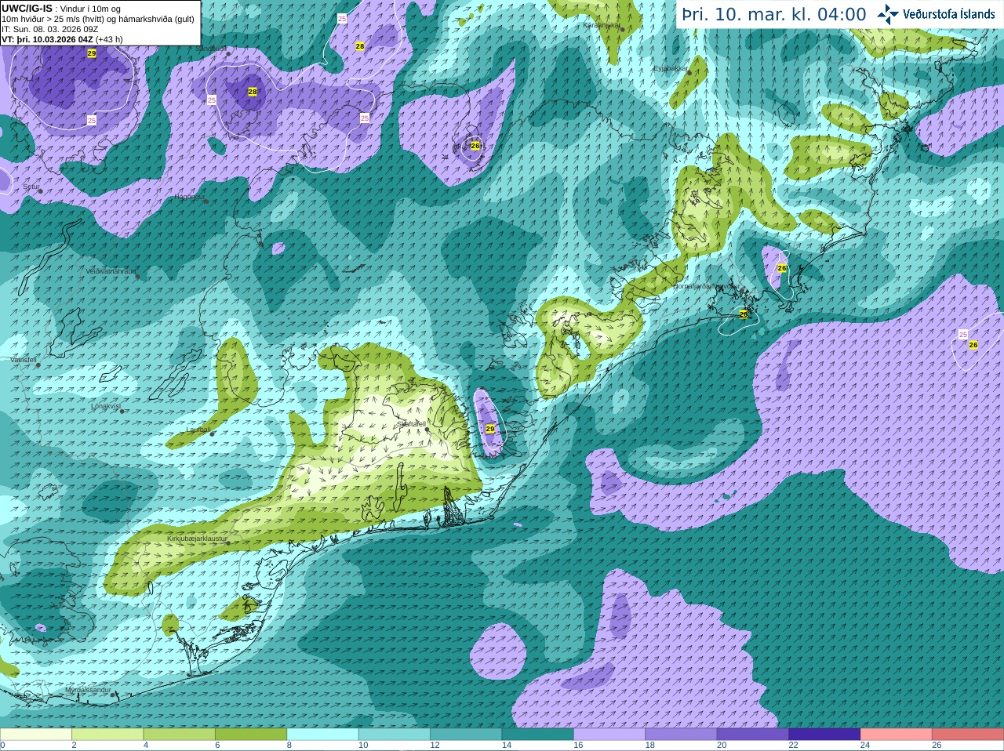Click the light yellow-green 2–4 legend swatch
Image resolution: width=1004 pixels, height=751 pixels.
107,735
